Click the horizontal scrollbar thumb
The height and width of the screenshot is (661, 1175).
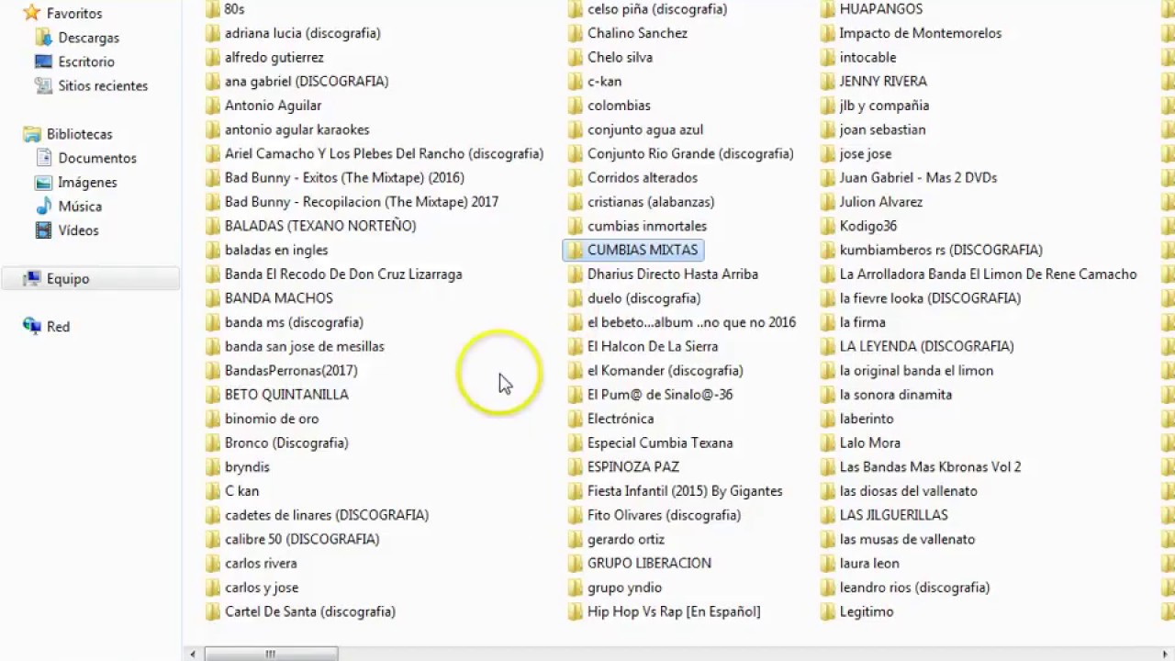(271, 654)
